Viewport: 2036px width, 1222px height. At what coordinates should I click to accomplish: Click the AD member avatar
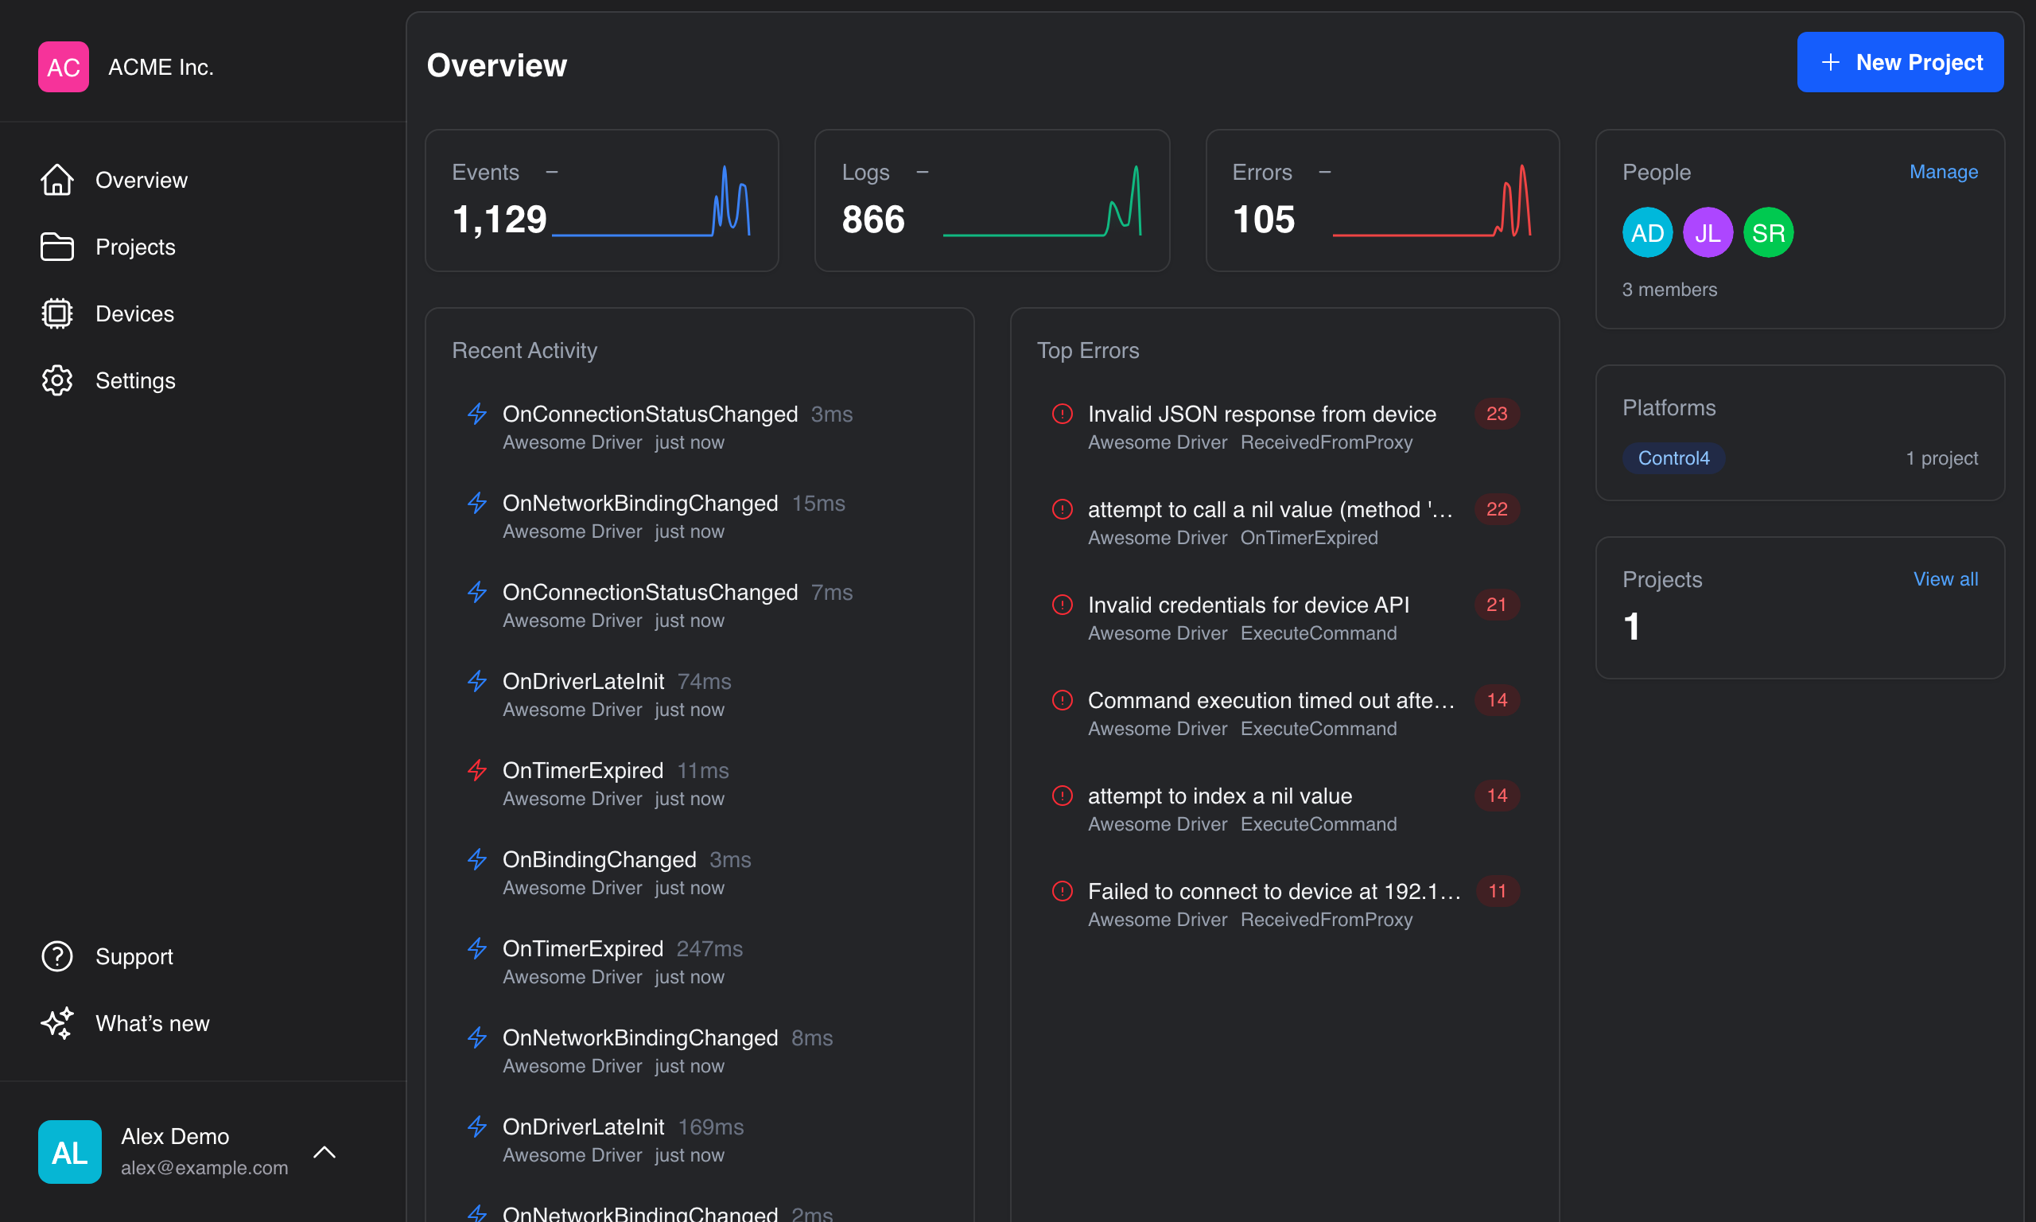[x=1648, y=232]
